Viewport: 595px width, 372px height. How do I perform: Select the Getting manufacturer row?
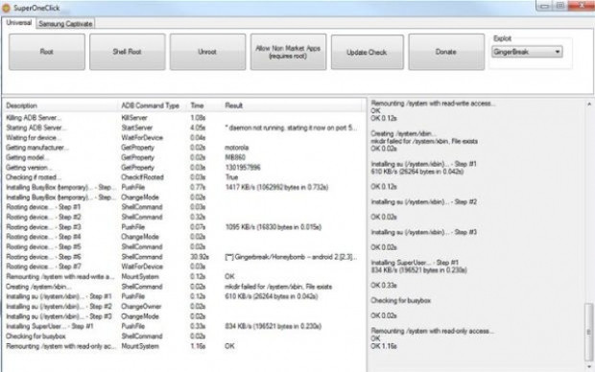[x=182, y=148]
